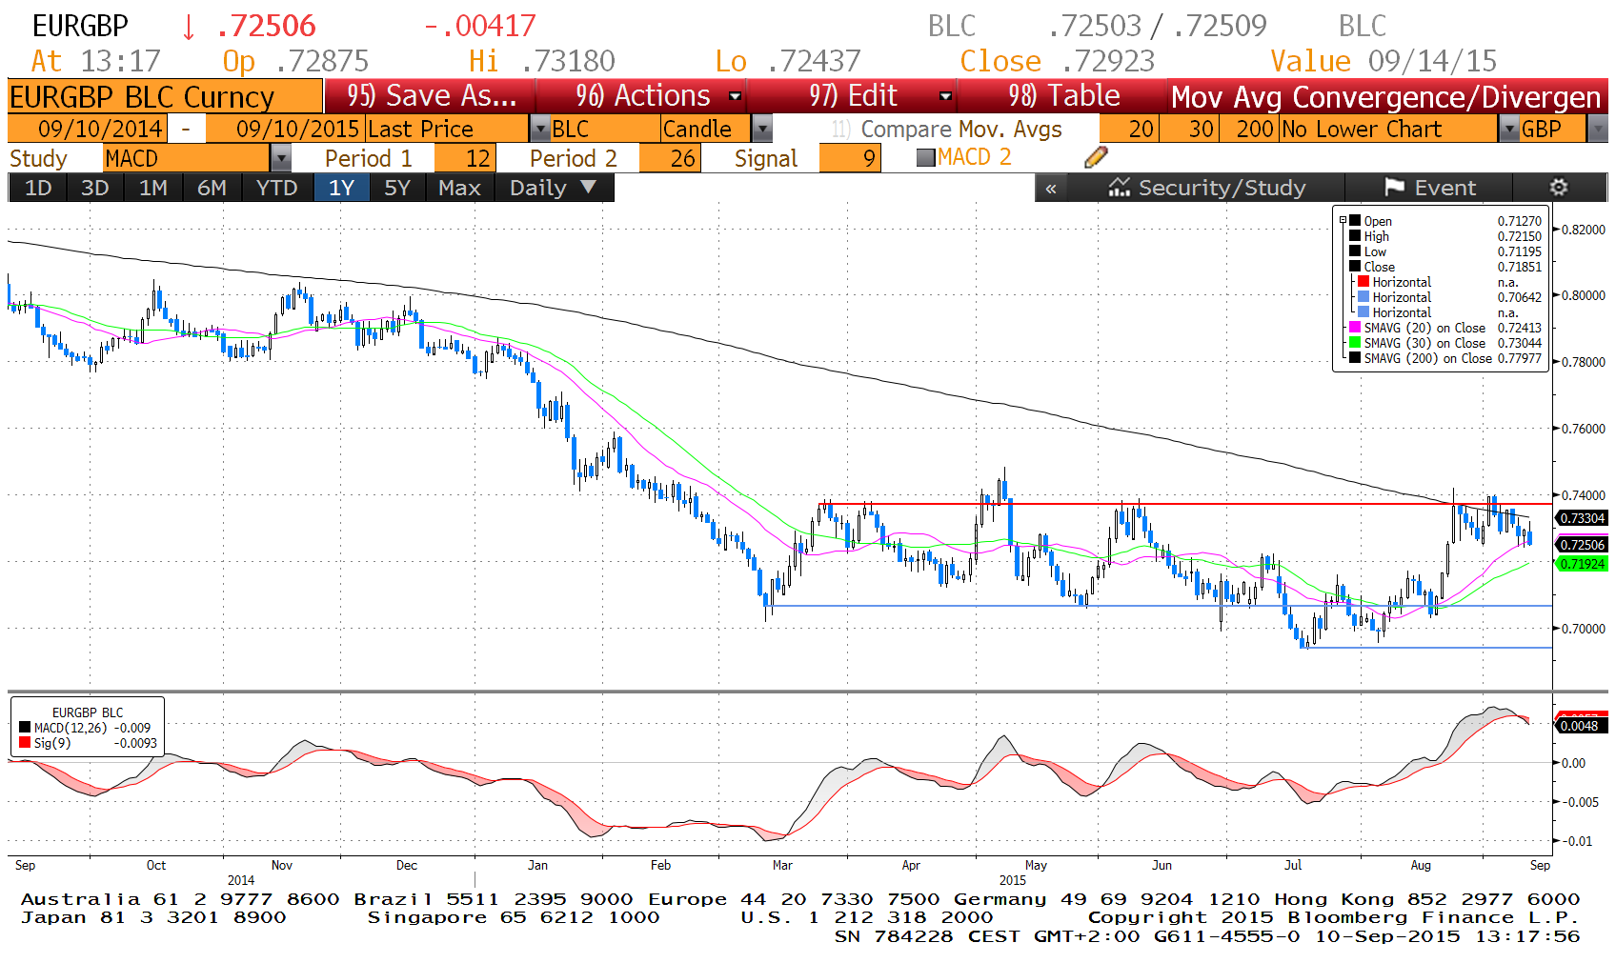Click the Period 2 value 26 field
Screen dimensions: 1616x963
[x=670, y=158]
